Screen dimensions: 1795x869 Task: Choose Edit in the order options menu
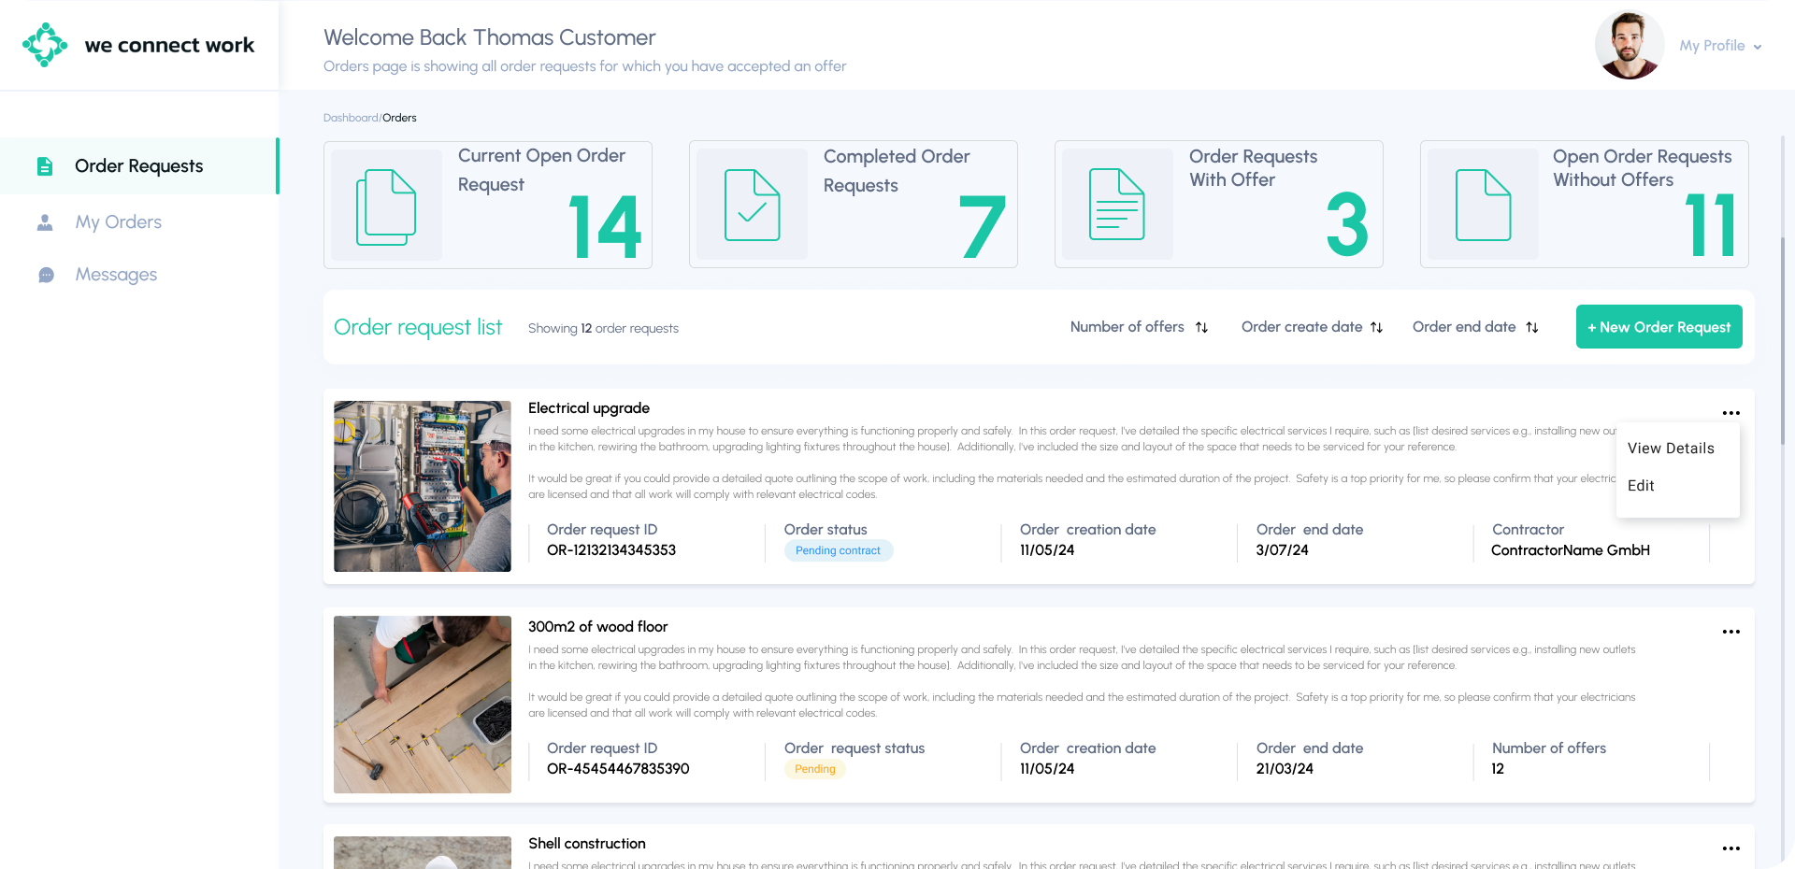click(x=1641, y=486)
